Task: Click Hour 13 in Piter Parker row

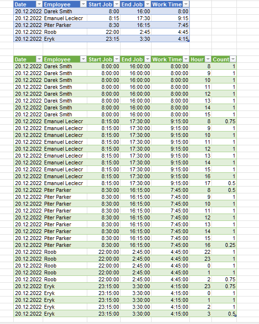Action: coord(201,224)
